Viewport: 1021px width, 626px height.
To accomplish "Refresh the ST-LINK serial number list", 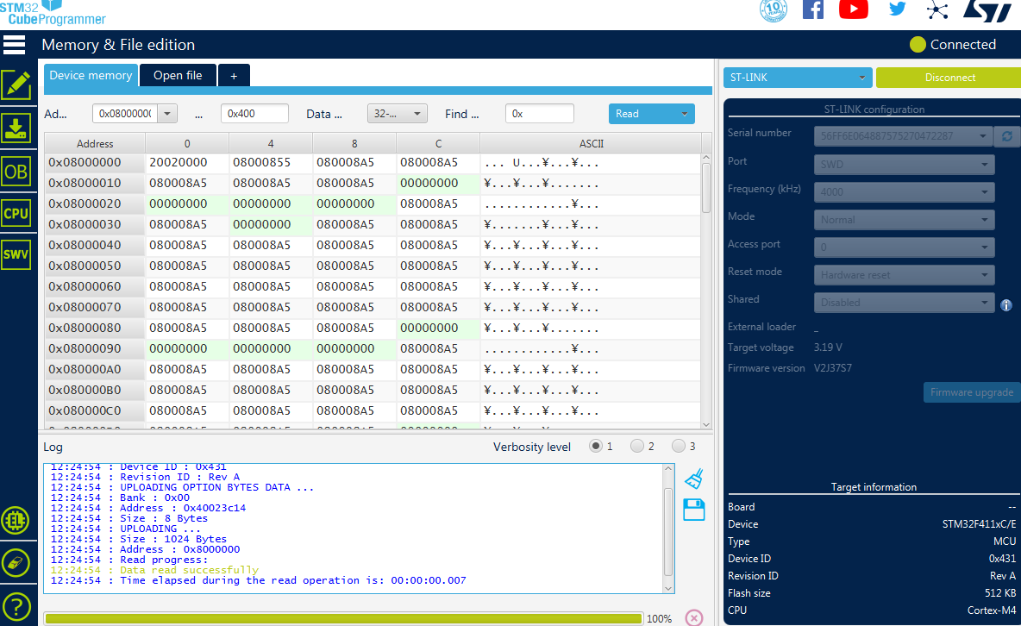I will pyautogui.click(x=1006, y=136).
